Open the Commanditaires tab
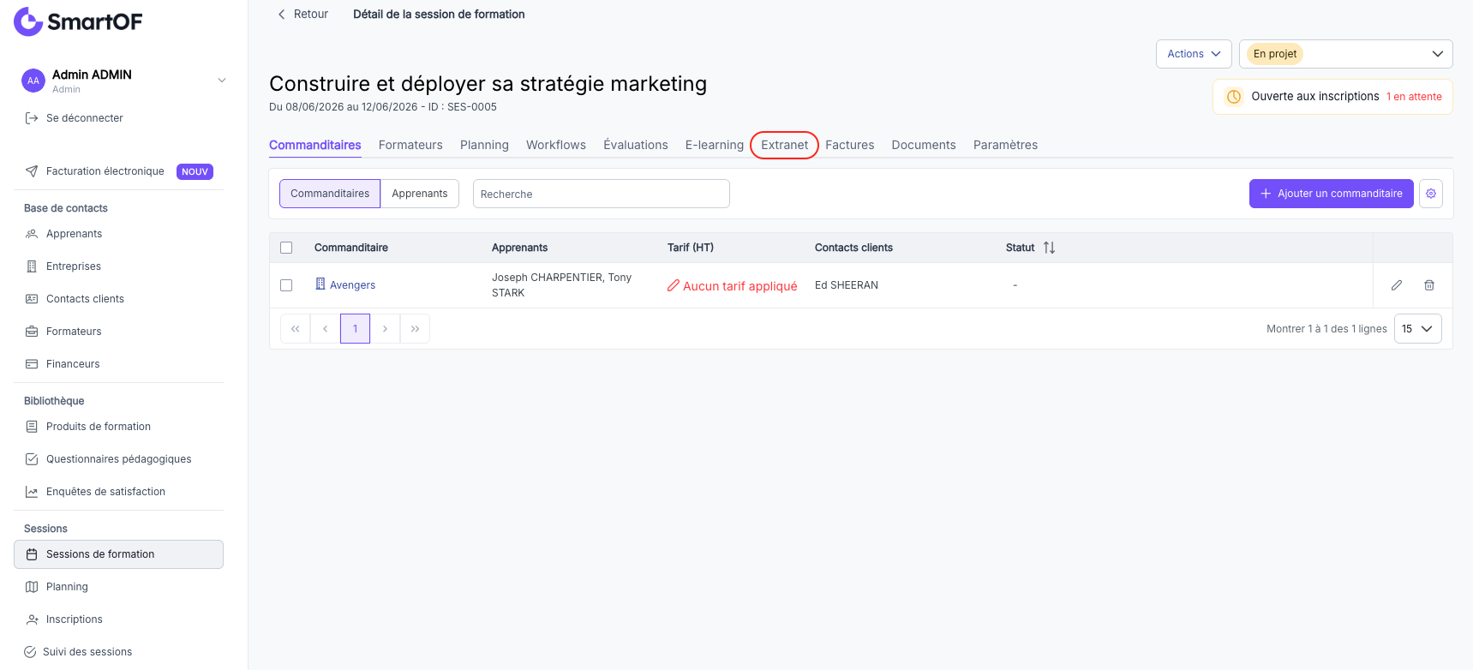The height and width of the screenshot is (670, 1473). pos(315,145)
